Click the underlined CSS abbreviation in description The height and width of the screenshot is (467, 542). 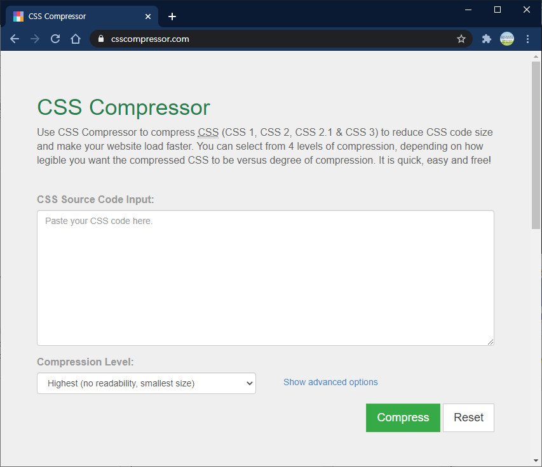coord(208,133)
